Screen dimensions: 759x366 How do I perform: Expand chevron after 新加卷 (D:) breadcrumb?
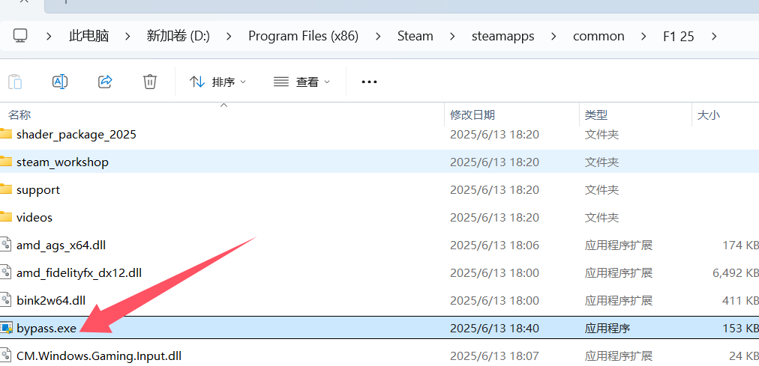click(x=229, y=36)
